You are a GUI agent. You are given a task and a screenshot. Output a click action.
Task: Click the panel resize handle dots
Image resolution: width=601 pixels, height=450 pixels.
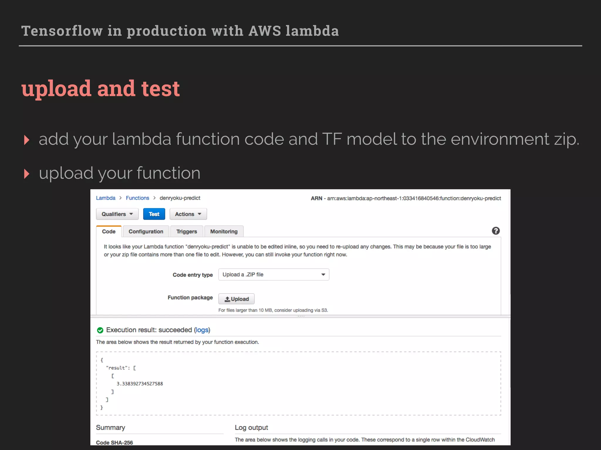301,316
